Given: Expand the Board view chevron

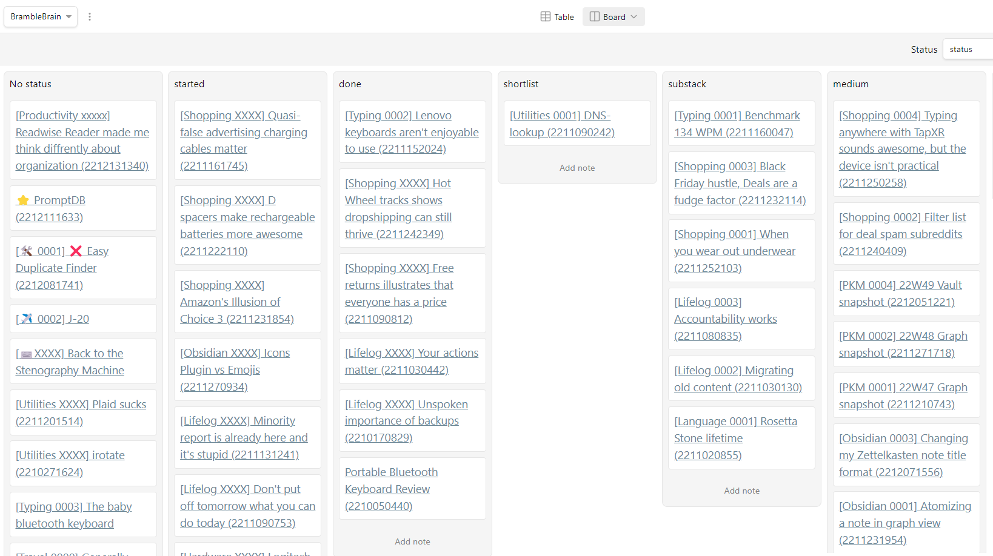Looking at the screenshot, I should (x=634, y=17).
